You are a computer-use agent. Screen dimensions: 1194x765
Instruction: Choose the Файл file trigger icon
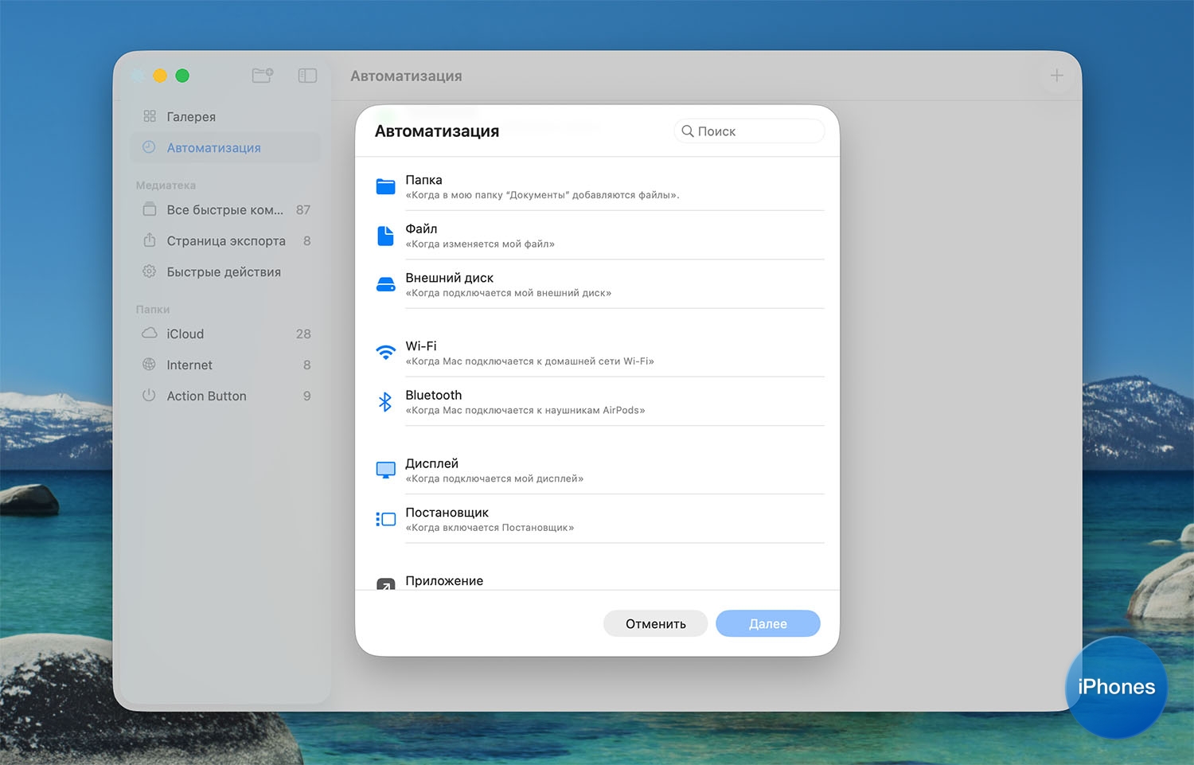tap(385, 236)
